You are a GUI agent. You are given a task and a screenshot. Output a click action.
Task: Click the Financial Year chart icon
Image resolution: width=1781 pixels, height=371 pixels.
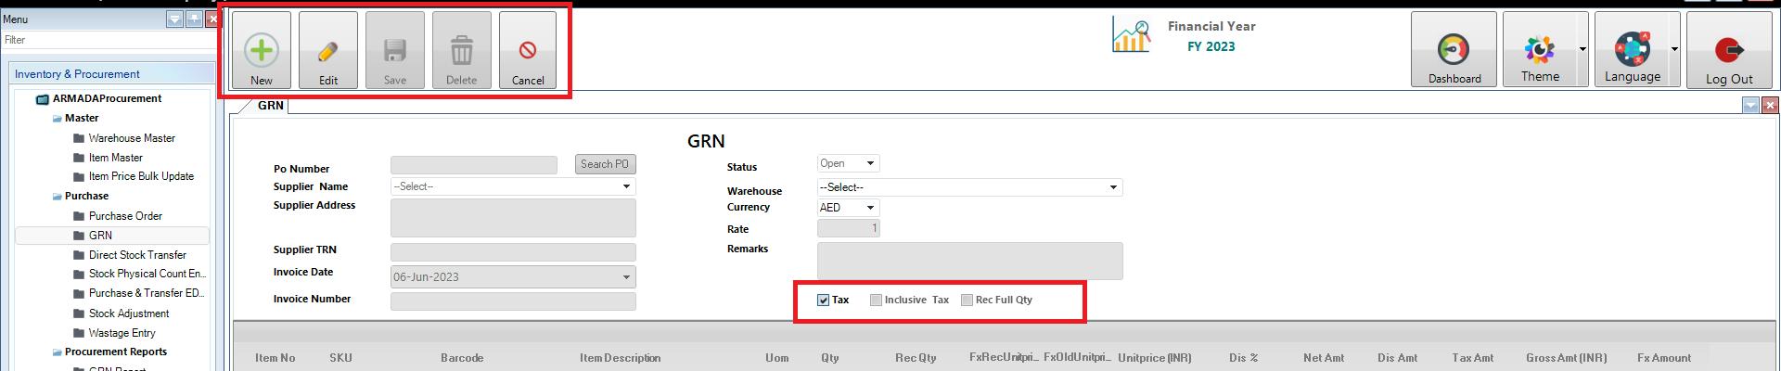pos(1131,36)
